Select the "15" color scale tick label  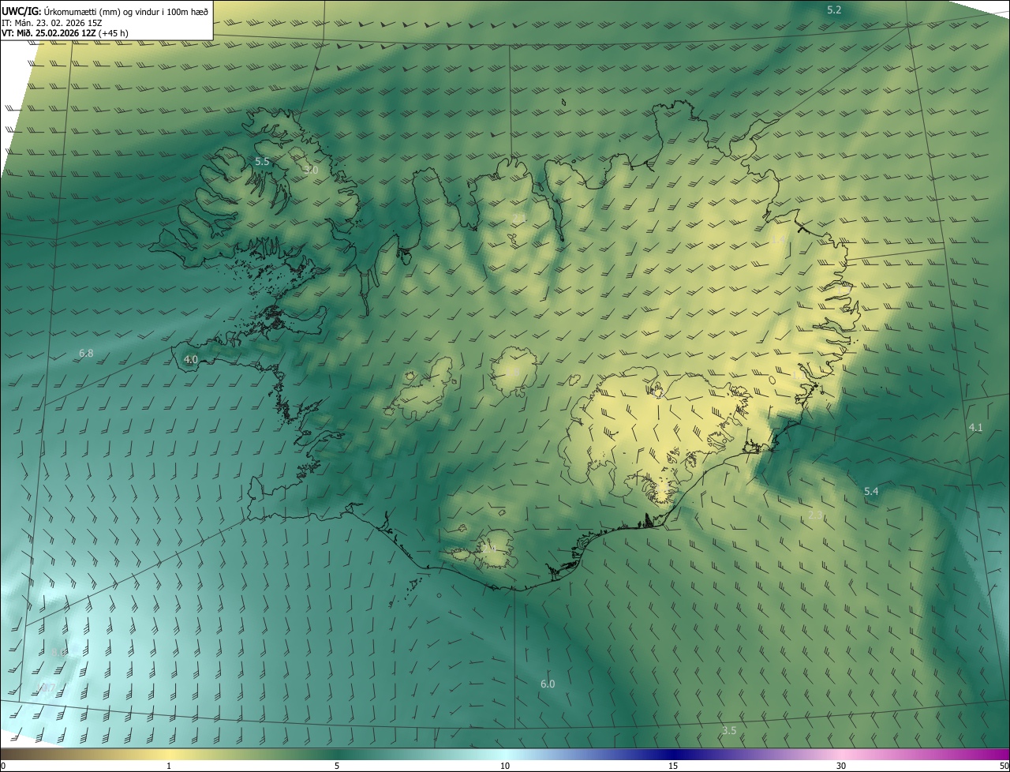click(673, 766)
